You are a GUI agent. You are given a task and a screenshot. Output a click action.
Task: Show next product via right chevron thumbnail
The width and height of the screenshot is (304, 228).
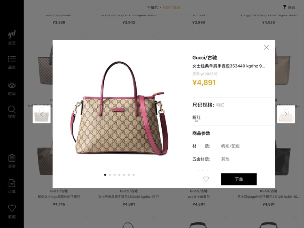[x=286, y=114]
